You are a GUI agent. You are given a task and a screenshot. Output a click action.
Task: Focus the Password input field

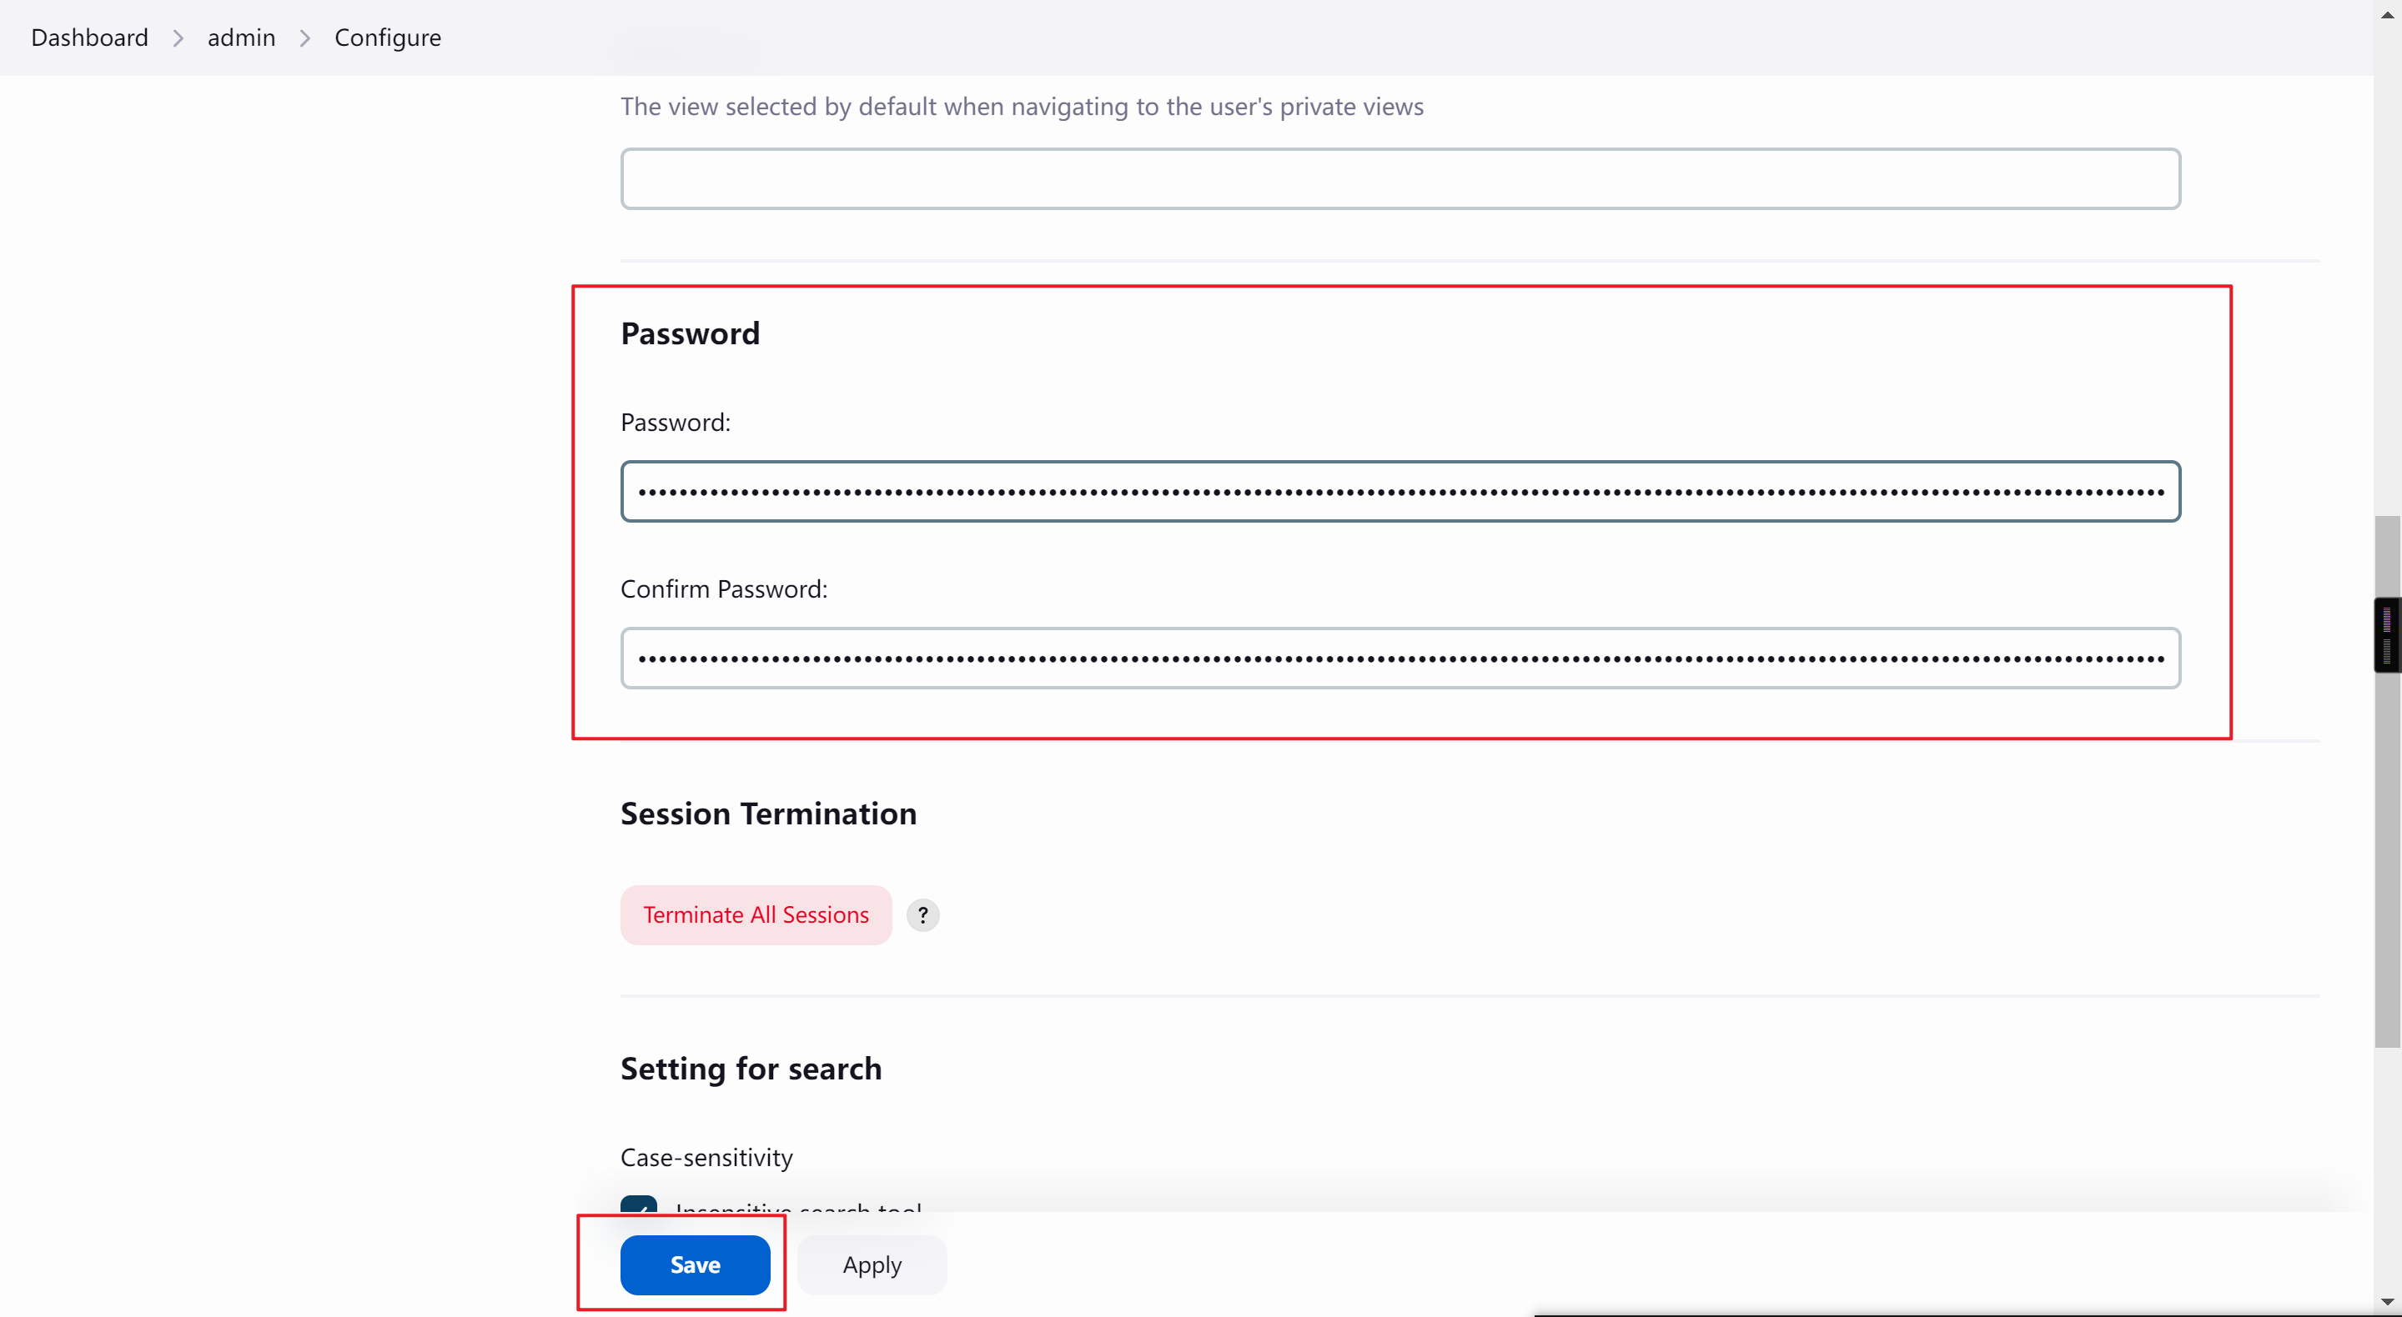click(x=1399, y=491)
